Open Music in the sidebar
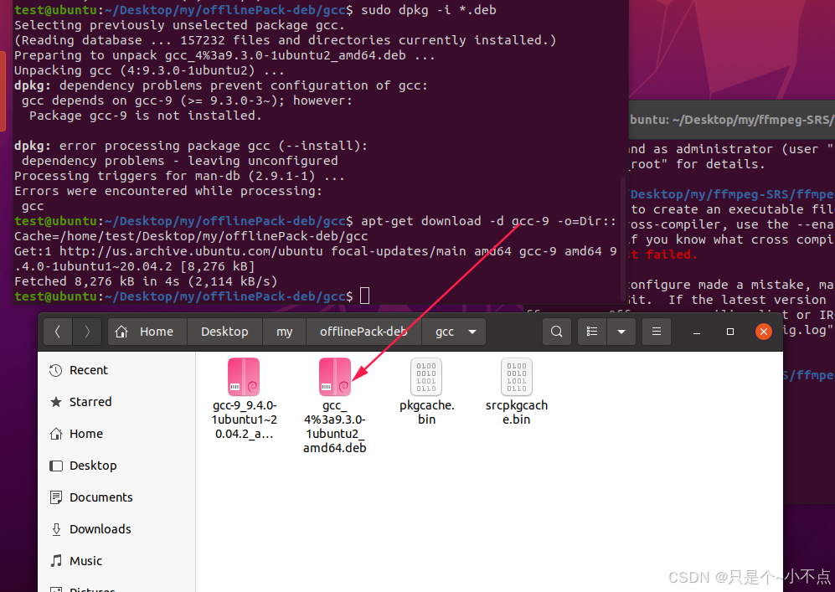This screenshot has height=592, width=835. [x=117, y=561]
